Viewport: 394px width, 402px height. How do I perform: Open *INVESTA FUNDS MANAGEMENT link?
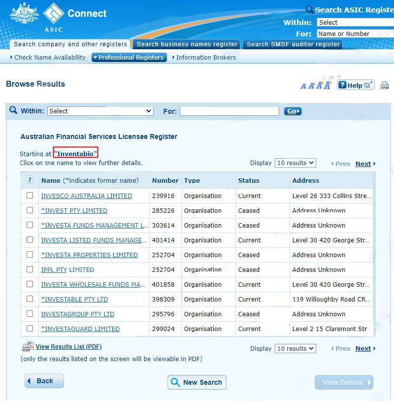click(x=95, y=225)
